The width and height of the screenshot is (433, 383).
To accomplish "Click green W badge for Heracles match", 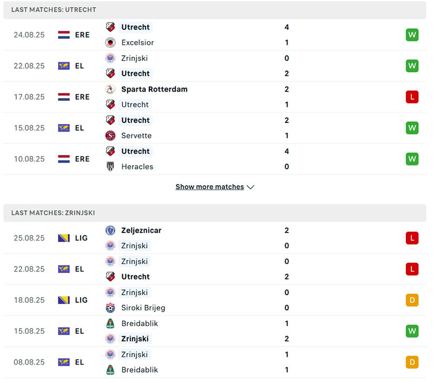I will coord(412,159).
